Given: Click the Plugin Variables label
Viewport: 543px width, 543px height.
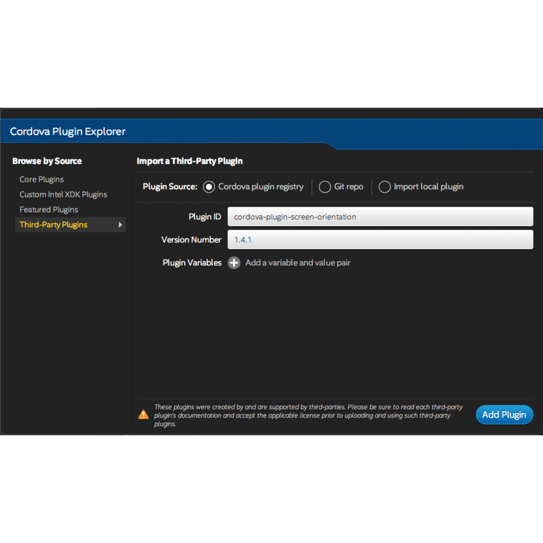Looking at the screenshot, I should [192, 263].
